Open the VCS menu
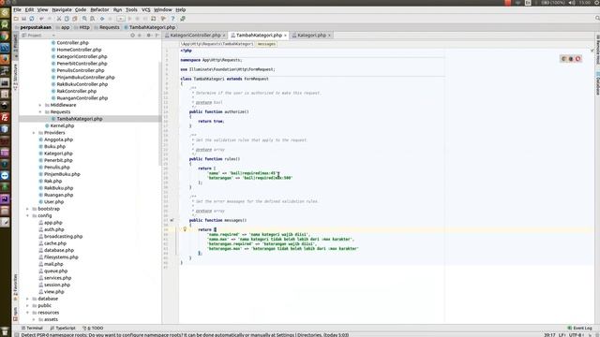The height and width of the screenshot is (337, 600). click(146, 9)
